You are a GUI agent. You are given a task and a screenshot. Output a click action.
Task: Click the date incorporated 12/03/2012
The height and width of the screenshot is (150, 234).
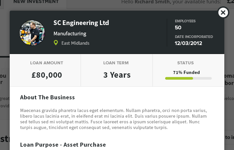click(188, 43)
